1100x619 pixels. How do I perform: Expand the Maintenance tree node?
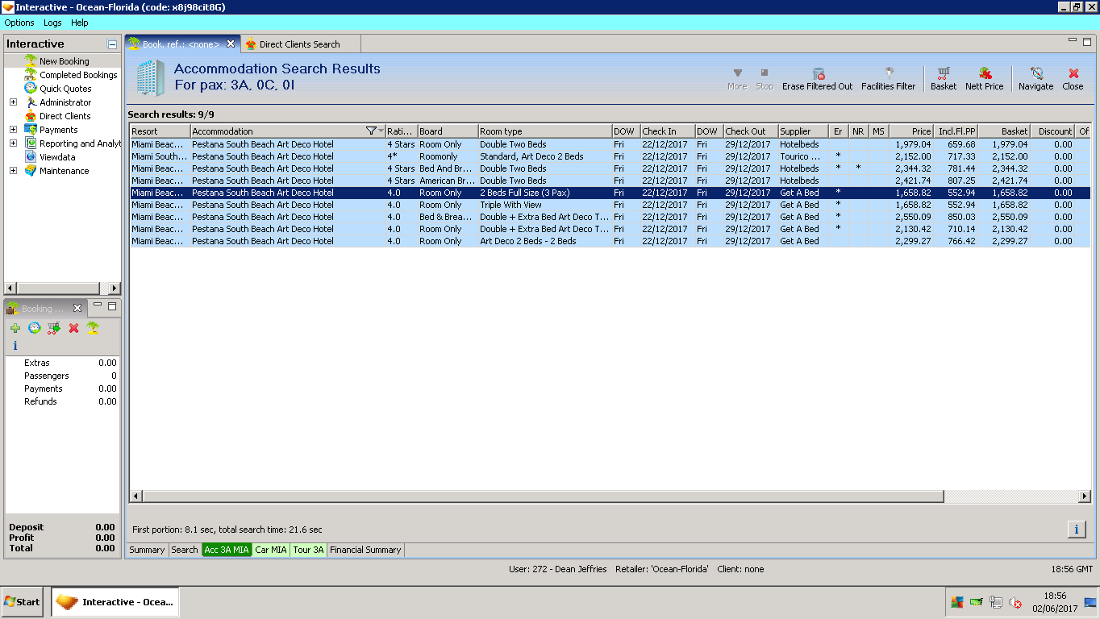pos(13,171)
